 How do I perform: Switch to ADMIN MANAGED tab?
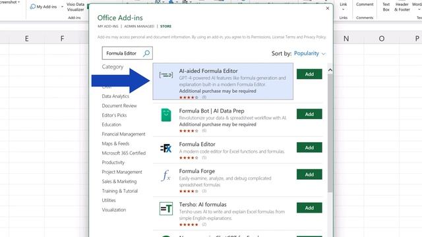point(139,26)
